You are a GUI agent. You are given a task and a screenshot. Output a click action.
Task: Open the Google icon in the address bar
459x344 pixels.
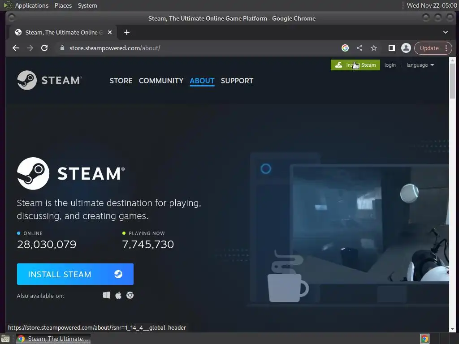click(345, 48)
